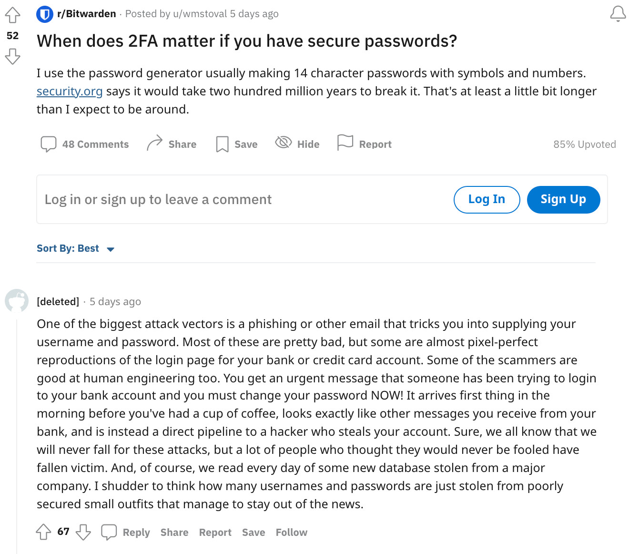Click the Share arrow icon on the post

coord(154,143)
